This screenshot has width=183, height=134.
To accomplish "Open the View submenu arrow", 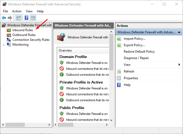I will pyautogui.click(x=179, y=65).
